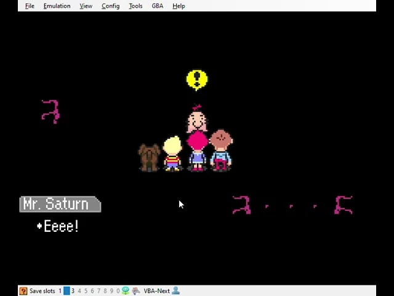Open the GBA menu
This screenshot has width=394, height=296.
[x=158, y=6]
